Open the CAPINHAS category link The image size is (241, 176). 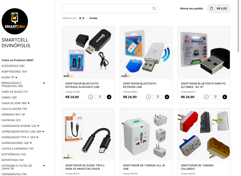(x=11, y=120)
